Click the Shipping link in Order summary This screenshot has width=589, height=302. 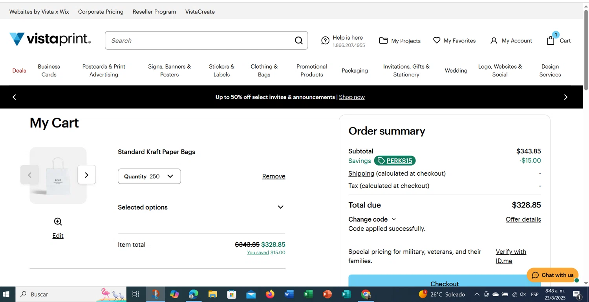pos(361,173)
